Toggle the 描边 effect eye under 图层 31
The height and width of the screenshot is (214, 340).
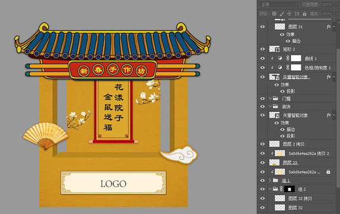[x=288, y=41]
